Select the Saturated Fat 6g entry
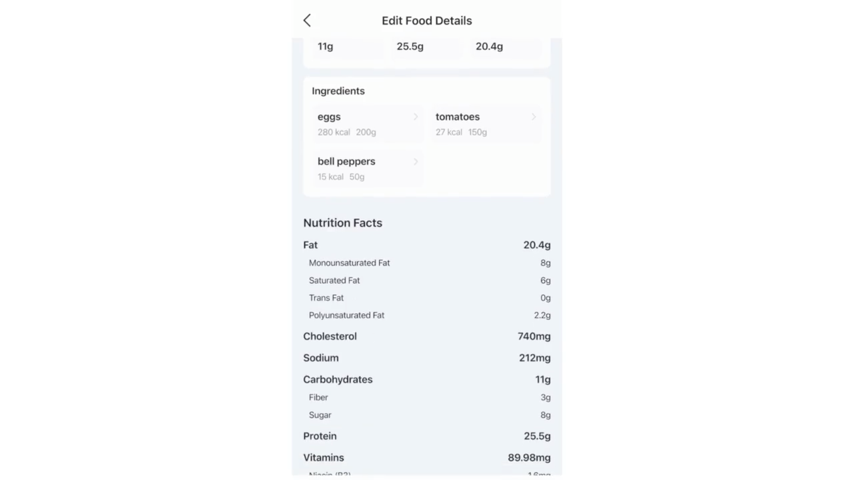The height and width of the screenshot is (480, 854). [x=430, y=281]
